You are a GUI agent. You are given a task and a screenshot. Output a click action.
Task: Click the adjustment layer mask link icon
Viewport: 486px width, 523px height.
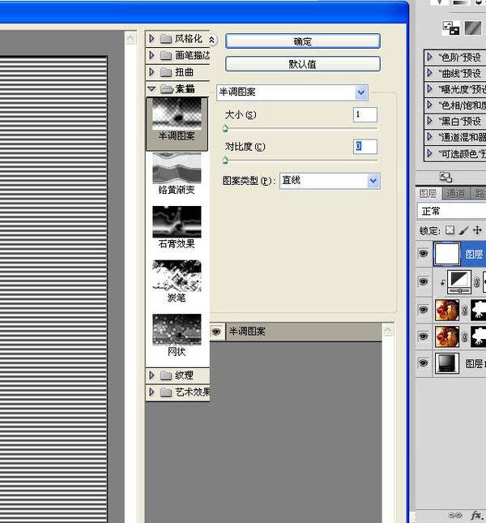pos(476,282)
